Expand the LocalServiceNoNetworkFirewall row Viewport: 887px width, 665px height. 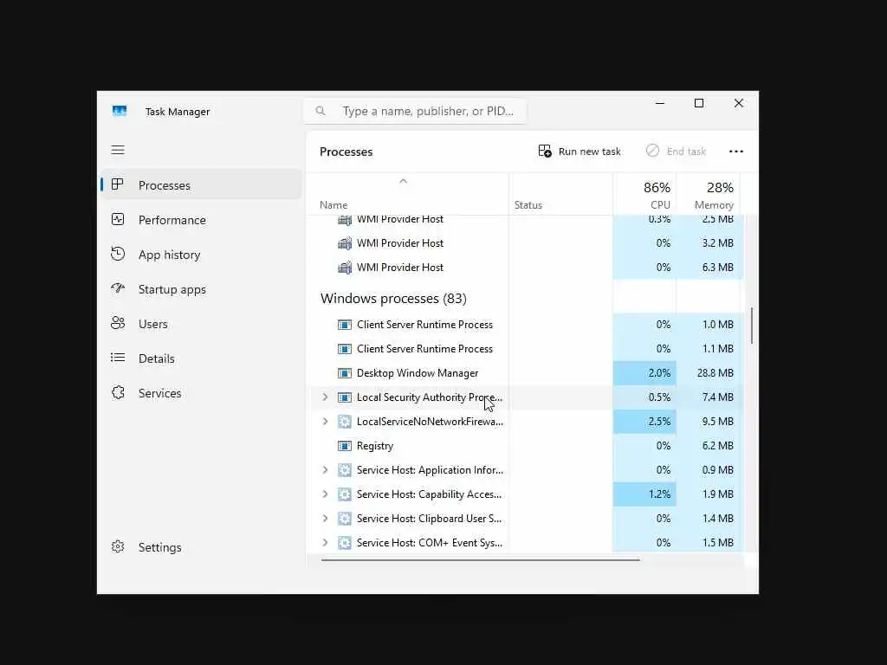click(325, 422)
